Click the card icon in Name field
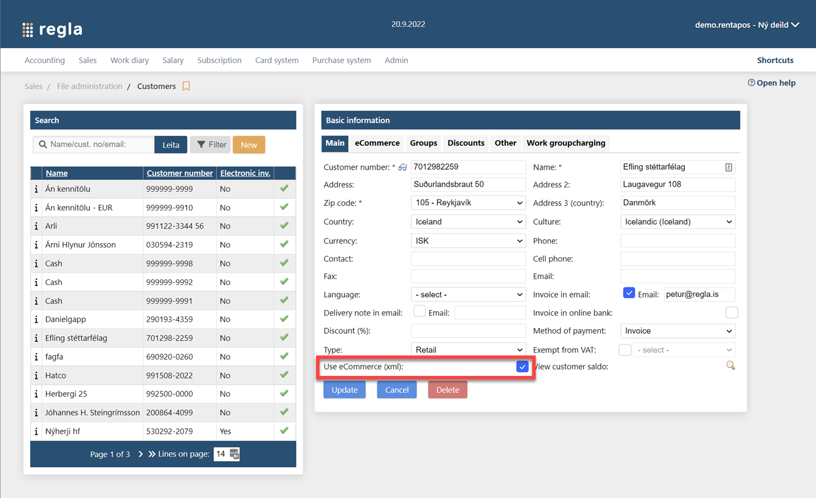 [728, 167]
